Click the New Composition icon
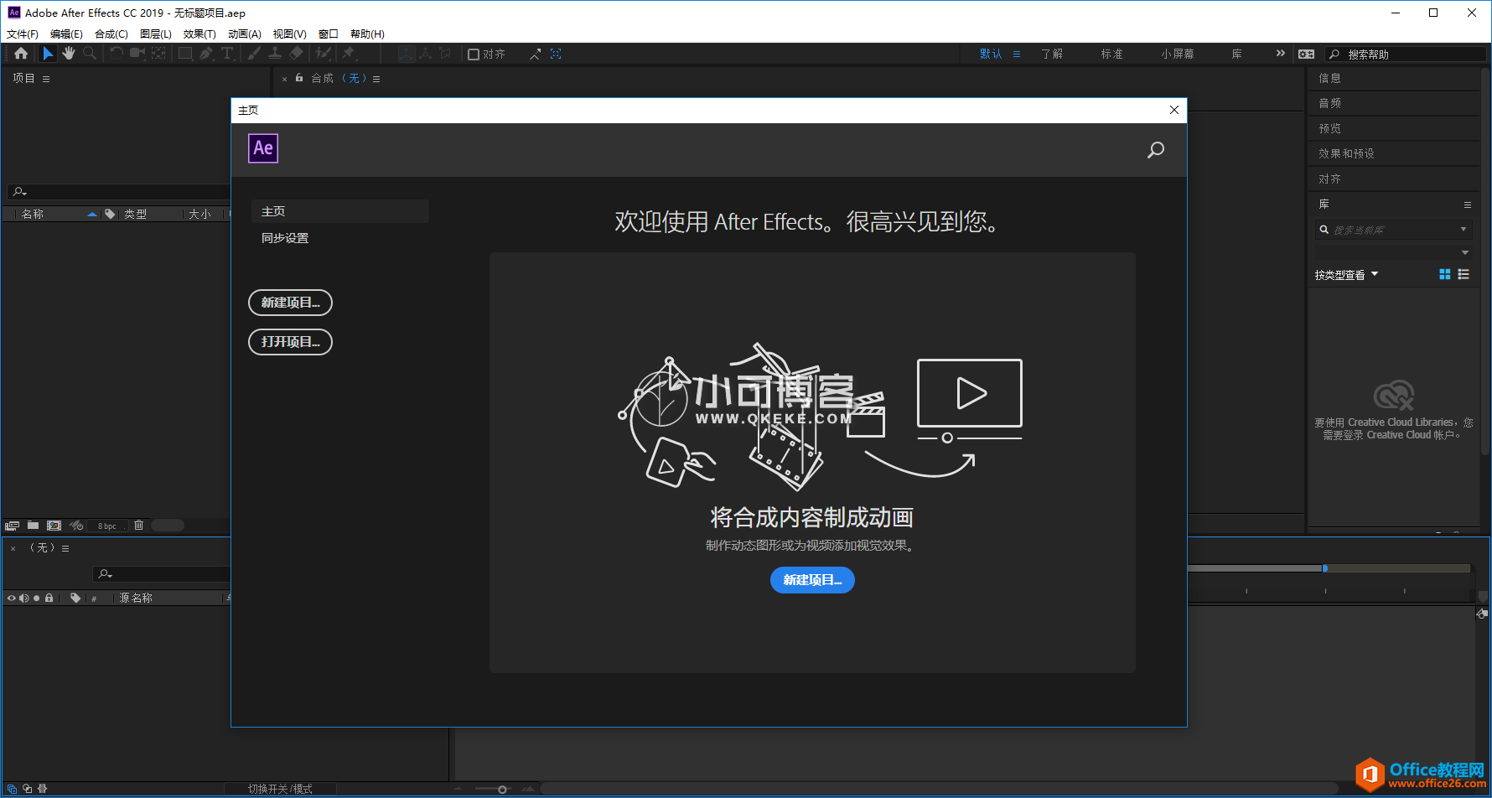The image size is (1492, 798). 54,526
